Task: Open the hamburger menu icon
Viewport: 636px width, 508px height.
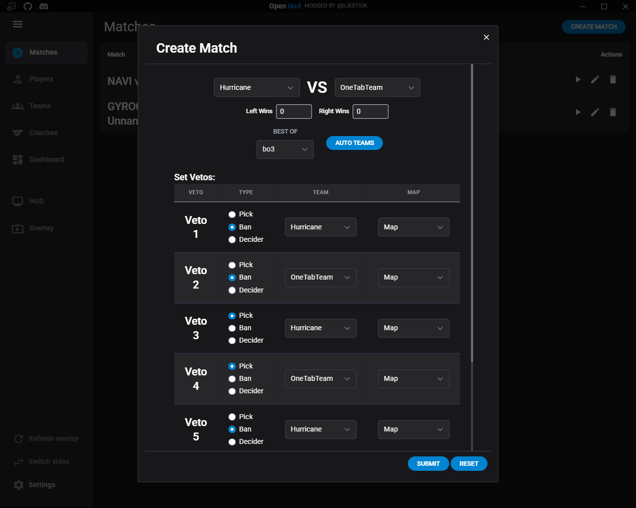Action: [18, 24]
